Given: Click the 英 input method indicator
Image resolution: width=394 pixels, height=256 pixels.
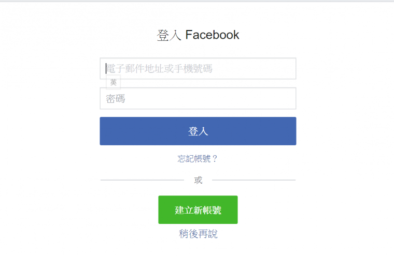Looking at the screenshot, I should pos(114,82).
